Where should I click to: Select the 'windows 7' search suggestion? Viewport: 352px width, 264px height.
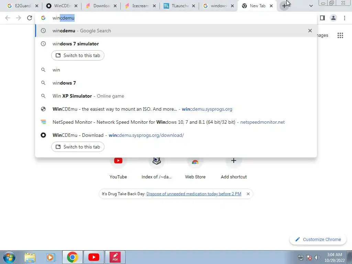click(x=176, y=83)
